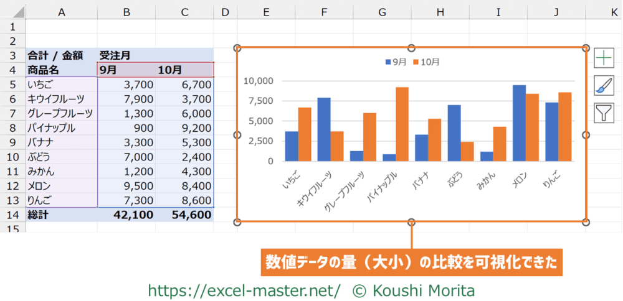Click the chart's right-middle resize handle
The height and width of the screenshot is (301, 623).
tap(586, 135)
